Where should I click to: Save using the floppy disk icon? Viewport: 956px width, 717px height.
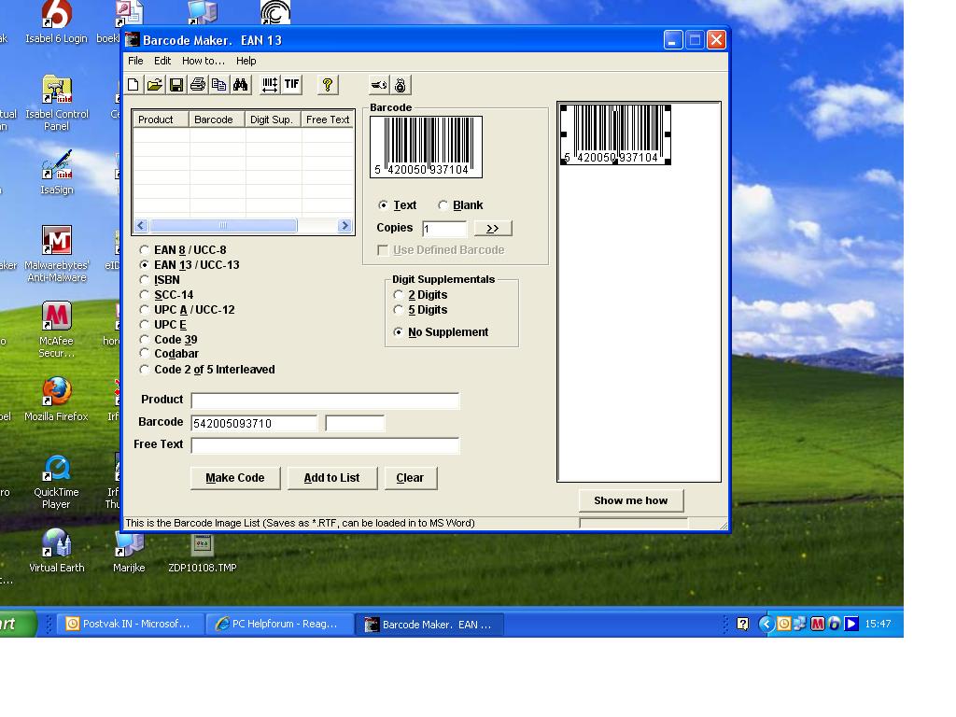click(x=176, y=85)
